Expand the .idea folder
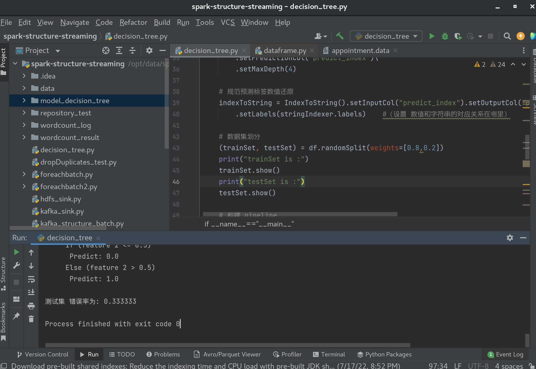The image size is (536, 369). (24, 76)
